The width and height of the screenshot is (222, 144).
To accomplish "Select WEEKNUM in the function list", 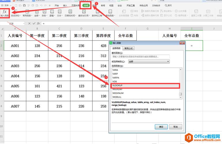I will pos(145,93).
